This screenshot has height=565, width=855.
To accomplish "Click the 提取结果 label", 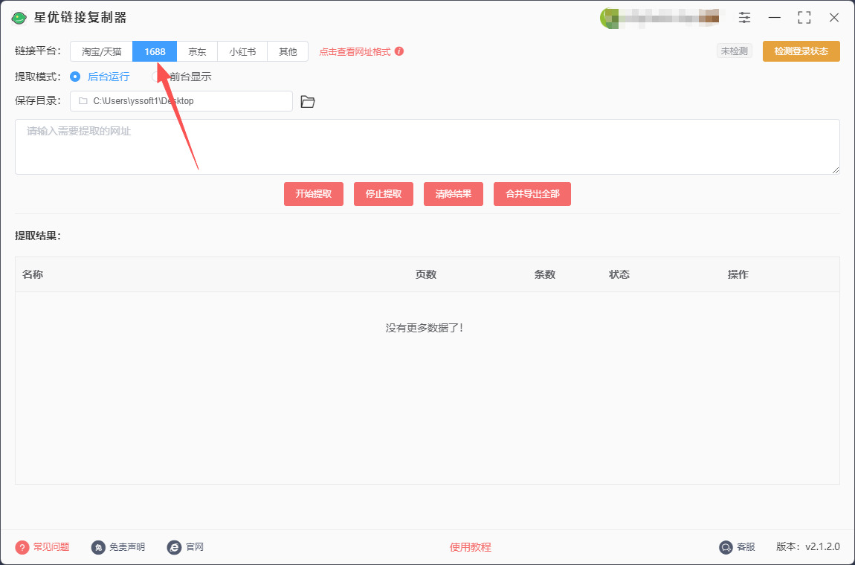I will tap(38, 236).
